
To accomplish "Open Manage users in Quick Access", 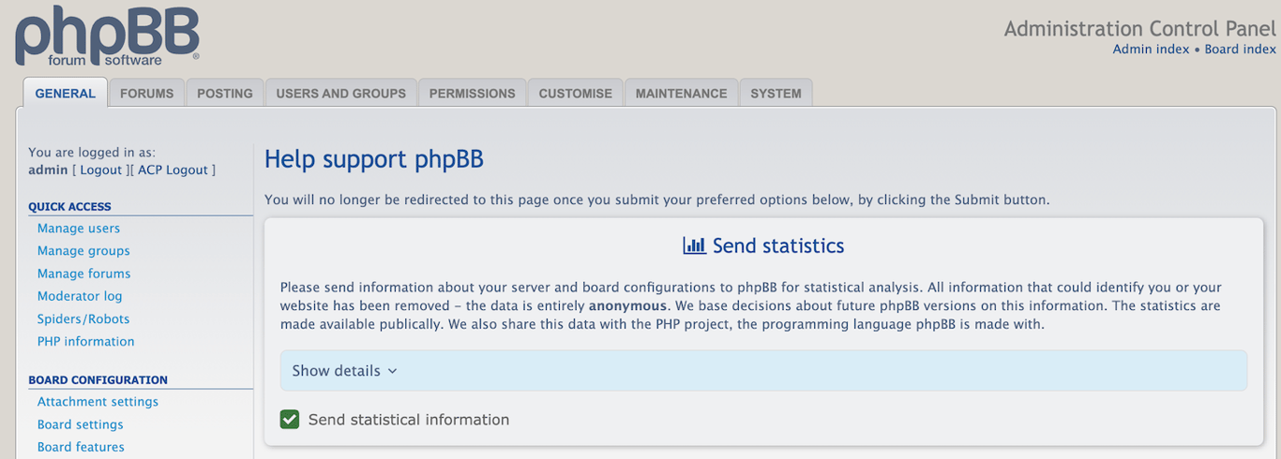I will click(x=79, y=229).
